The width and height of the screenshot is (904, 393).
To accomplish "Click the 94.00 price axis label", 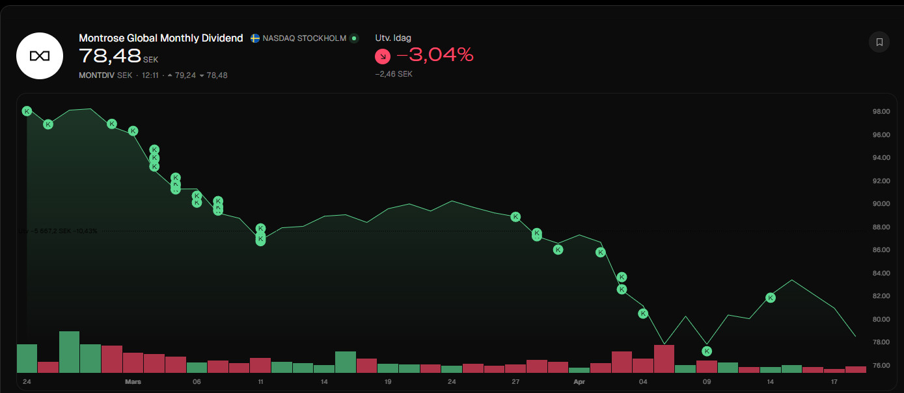I will pos(881,158).
